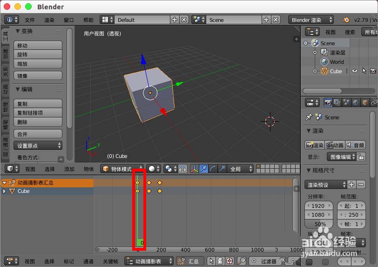The image size is (378, 267).
Task: Click the 复制链接项 button
Action: coord(38,113)
